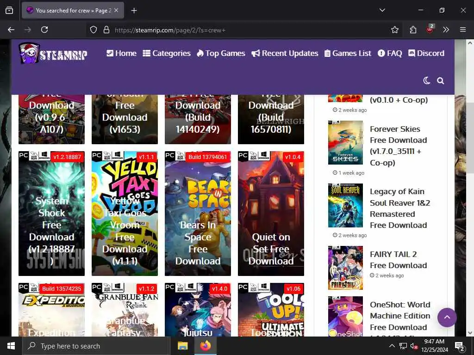Bookmark this page with star icon

pyautogui.click(x=395, y=30)
